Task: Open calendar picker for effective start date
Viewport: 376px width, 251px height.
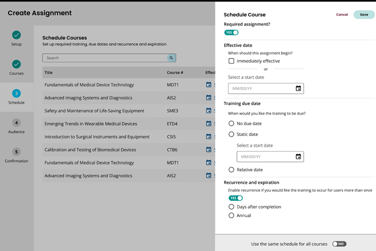Action: [298, 89]
